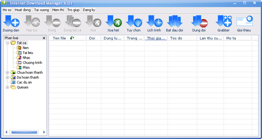
Task: Expand the Da hoan thanh node
Action: click(8, 77)
